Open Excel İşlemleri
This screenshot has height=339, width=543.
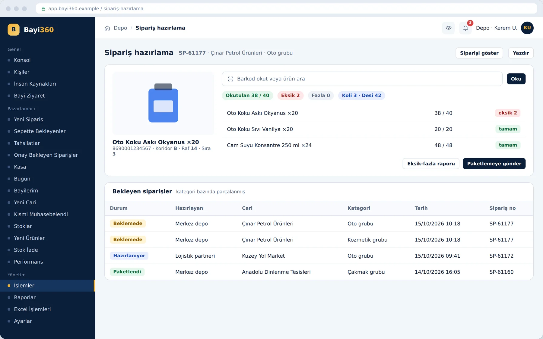coord(47,309)
